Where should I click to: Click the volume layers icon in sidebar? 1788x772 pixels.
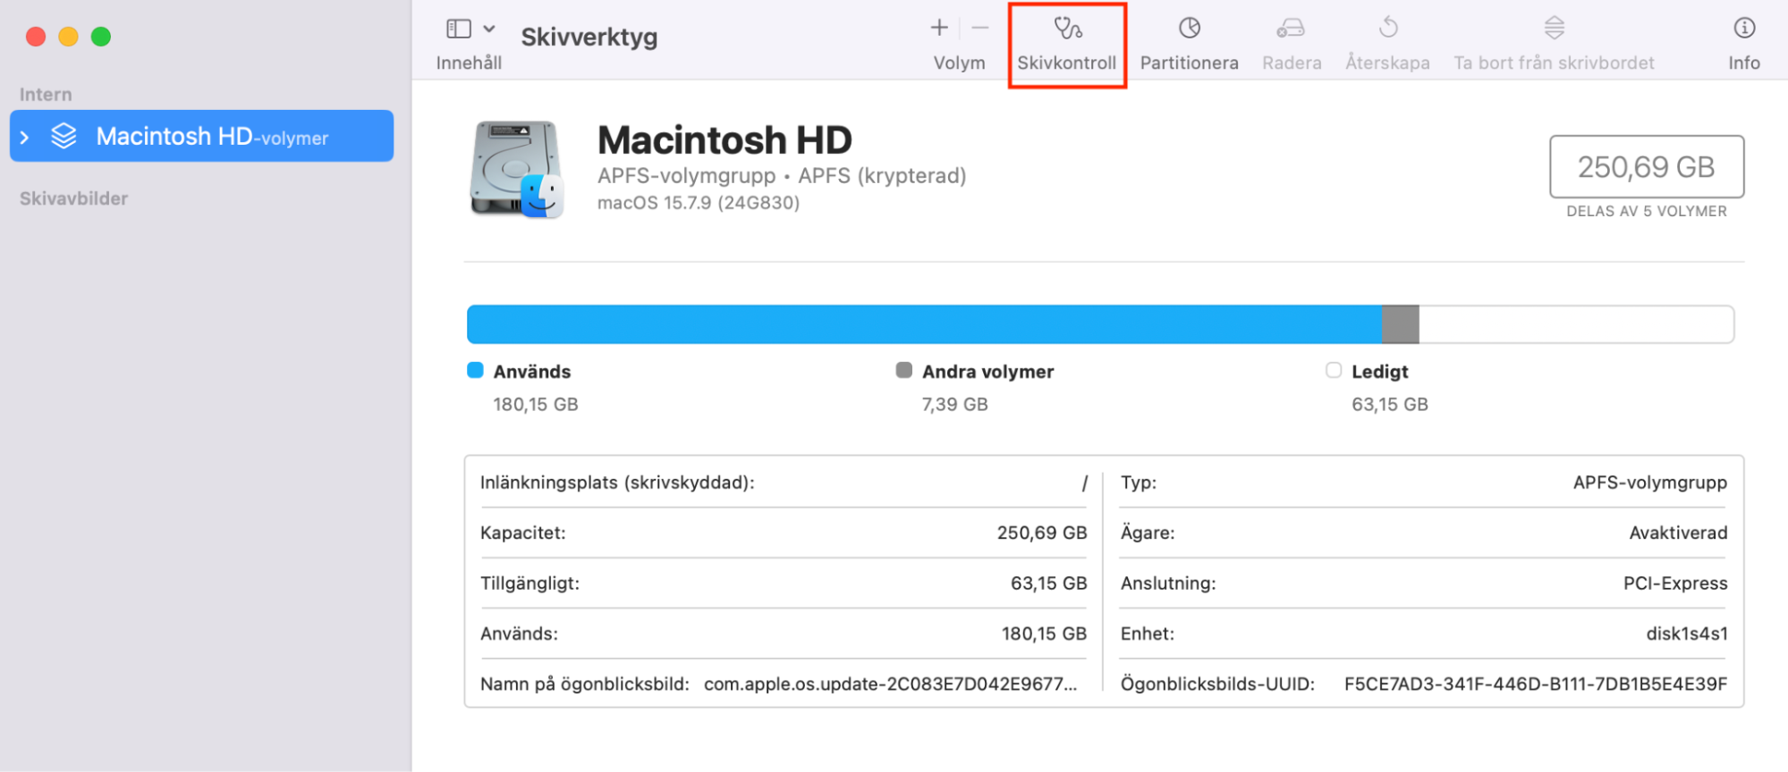point(64,136)
